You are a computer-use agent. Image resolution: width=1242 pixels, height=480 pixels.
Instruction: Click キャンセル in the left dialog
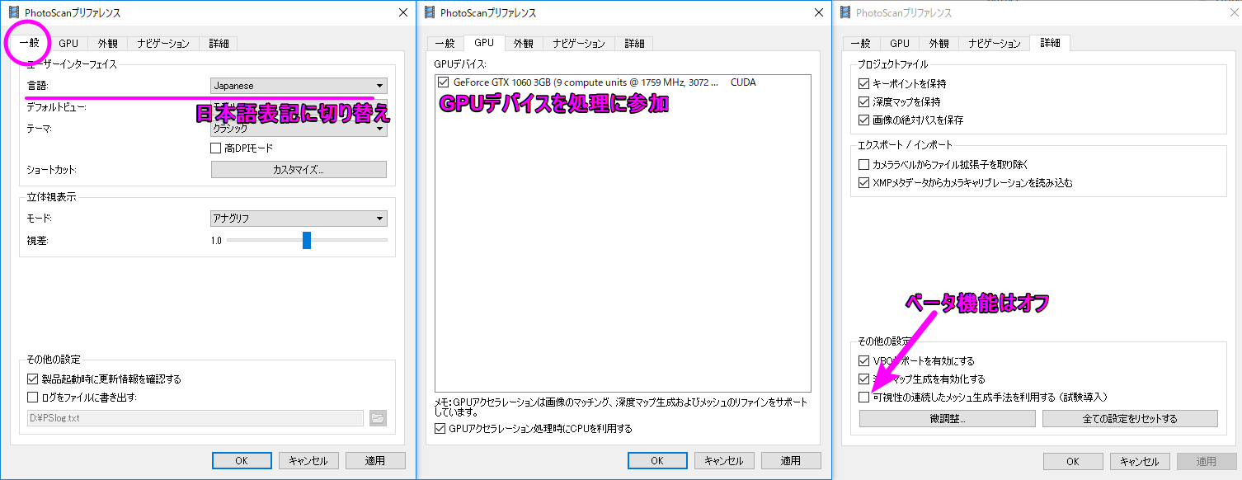(x=309, y=461)
